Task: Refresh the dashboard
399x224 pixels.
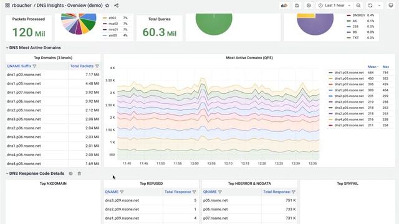Action: [x=370, y=6]
